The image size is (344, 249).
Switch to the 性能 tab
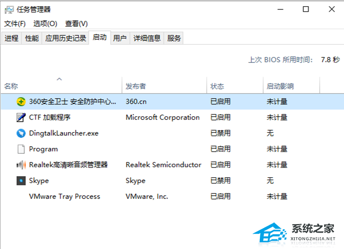tap(32, 38)
